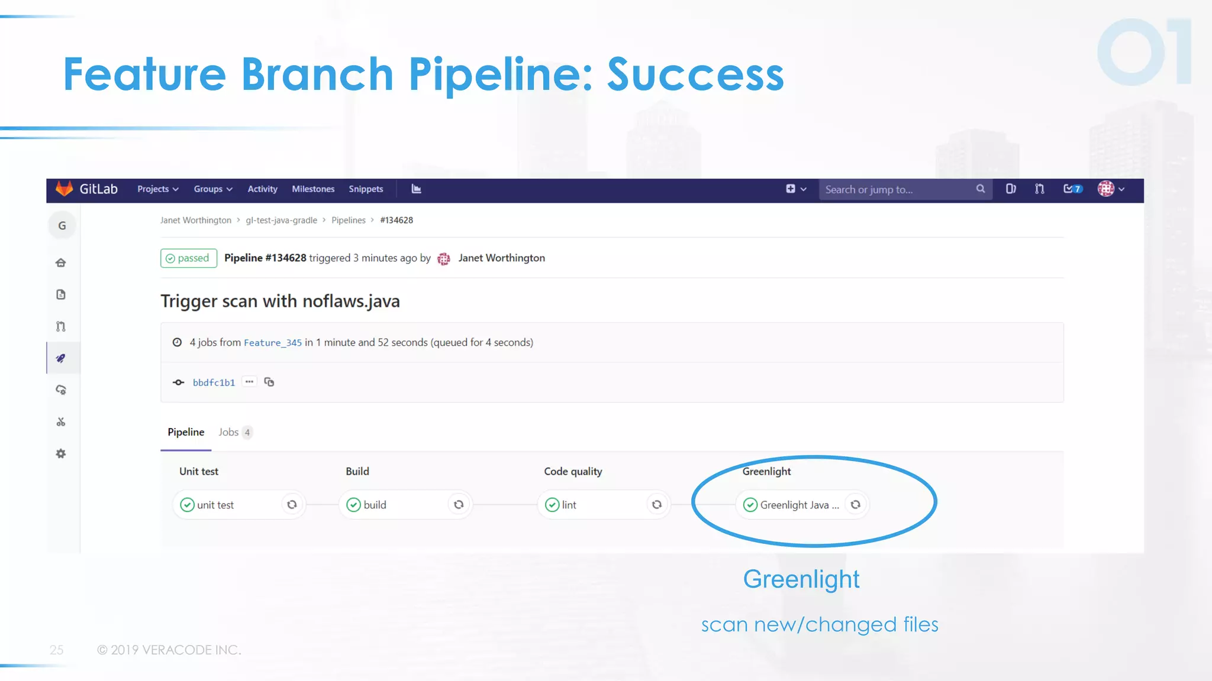Open the CI/CD rocket icon in sidebar
Screen dimensions: 1212x681
click(x=61, y=358)
